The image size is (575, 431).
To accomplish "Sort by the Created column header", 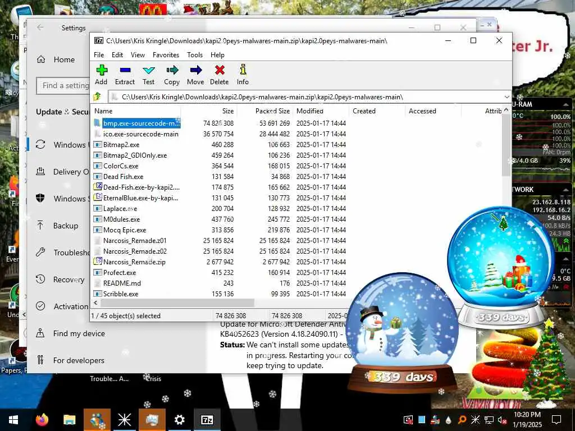I will point(377,111).
